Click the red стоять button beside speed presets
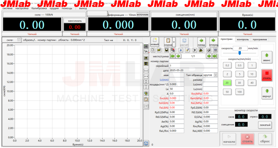278x148 pixels. click(x=267, y=75)
